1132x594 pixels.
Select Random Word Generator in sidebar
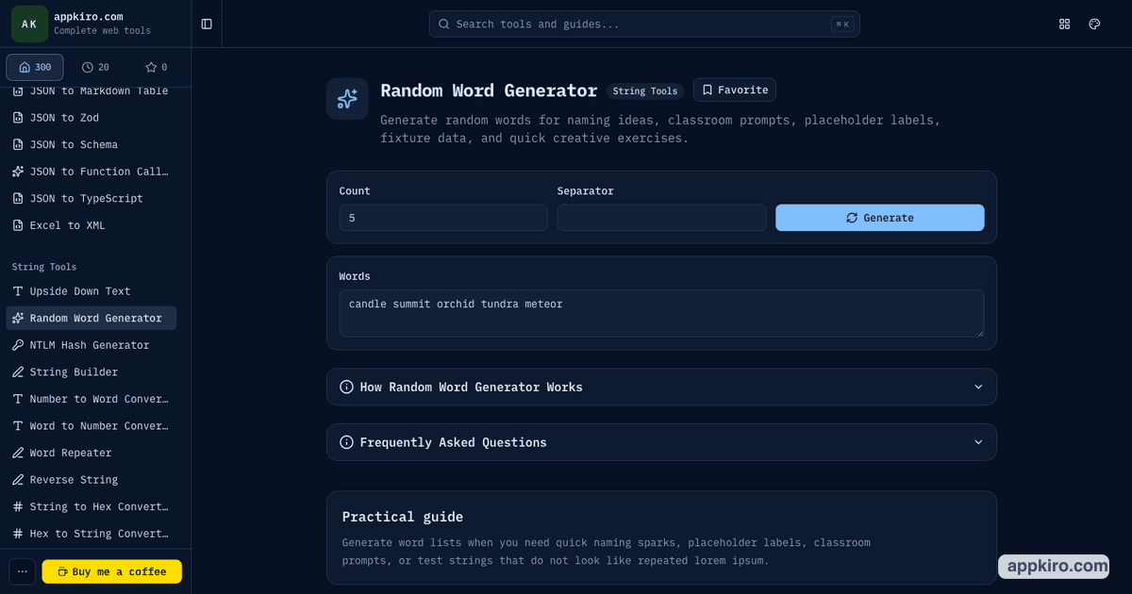91,319
